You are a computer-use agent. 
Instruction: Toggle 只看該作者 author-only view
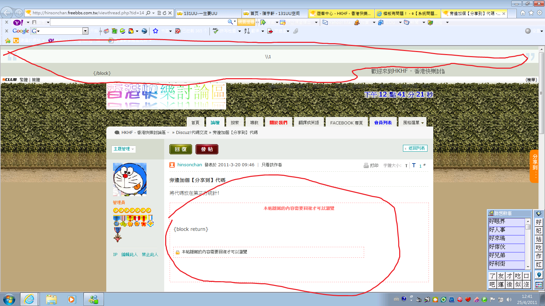point(271,165)
